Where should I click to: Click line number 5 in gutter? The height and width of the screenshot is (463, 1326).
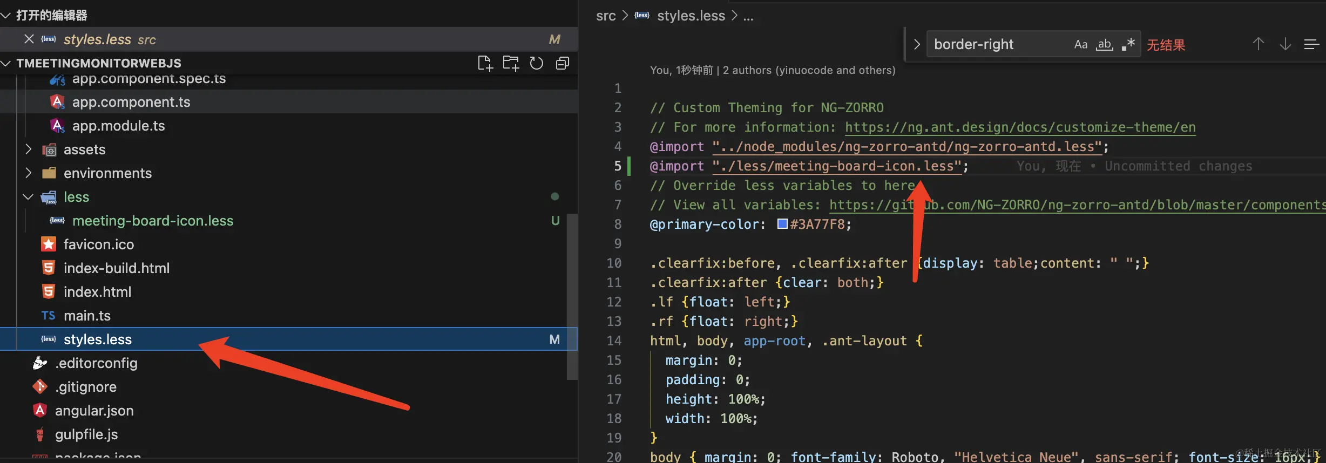point(618,166)
